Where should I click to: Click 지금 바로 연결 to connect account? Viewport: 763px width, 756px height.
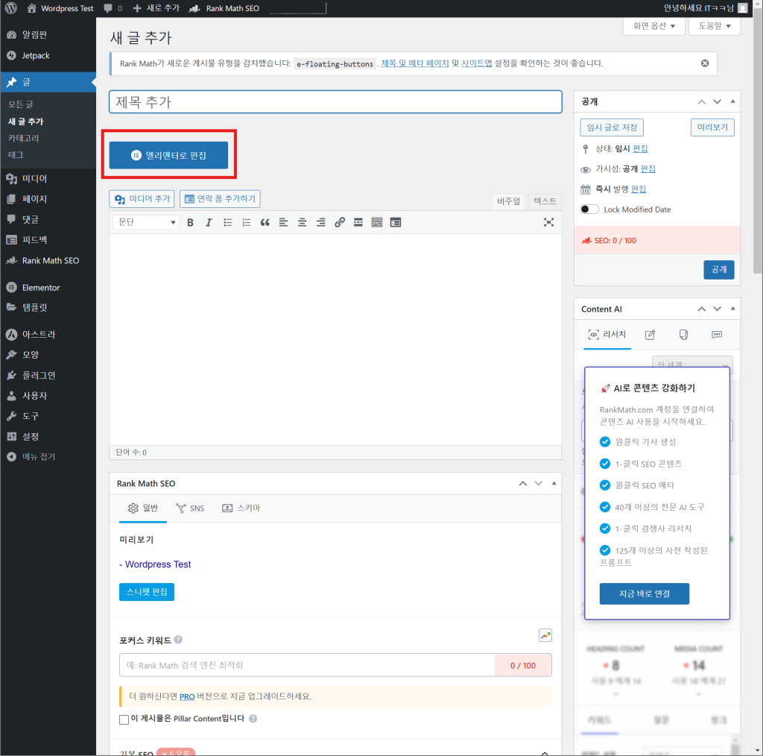[x=645, y=594]
